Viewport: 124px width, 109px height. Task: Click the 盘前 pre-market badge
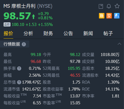click(x=7, y=25)
